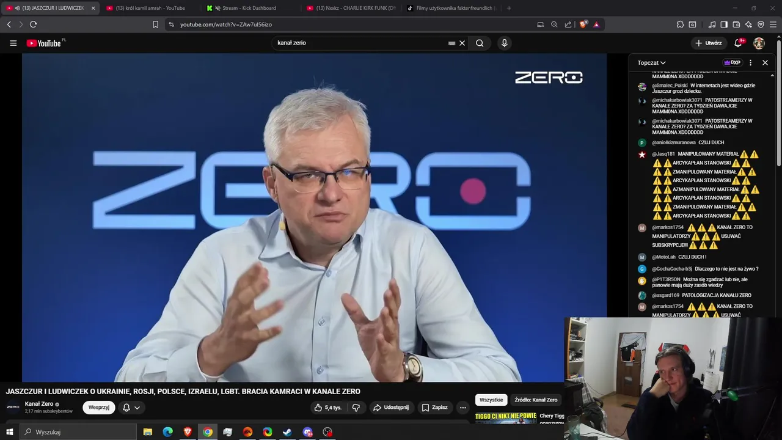Open more video actions three-dot menu
This screenshot has height=440, width=782.
pyautogui.click(x=462, y=408)
